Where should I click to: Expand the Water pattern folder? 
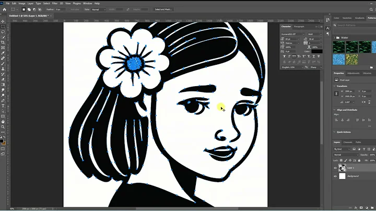[335, 38]
